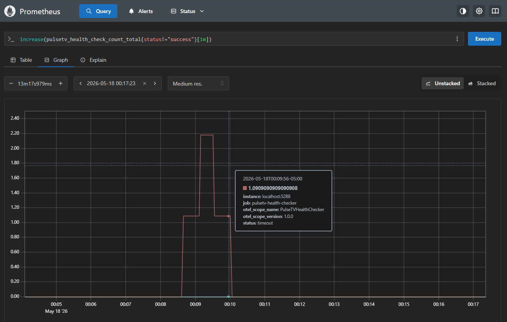Select the Stacked graph mode
The height and width of the screenshot is (322, 507).
point(482,83)
